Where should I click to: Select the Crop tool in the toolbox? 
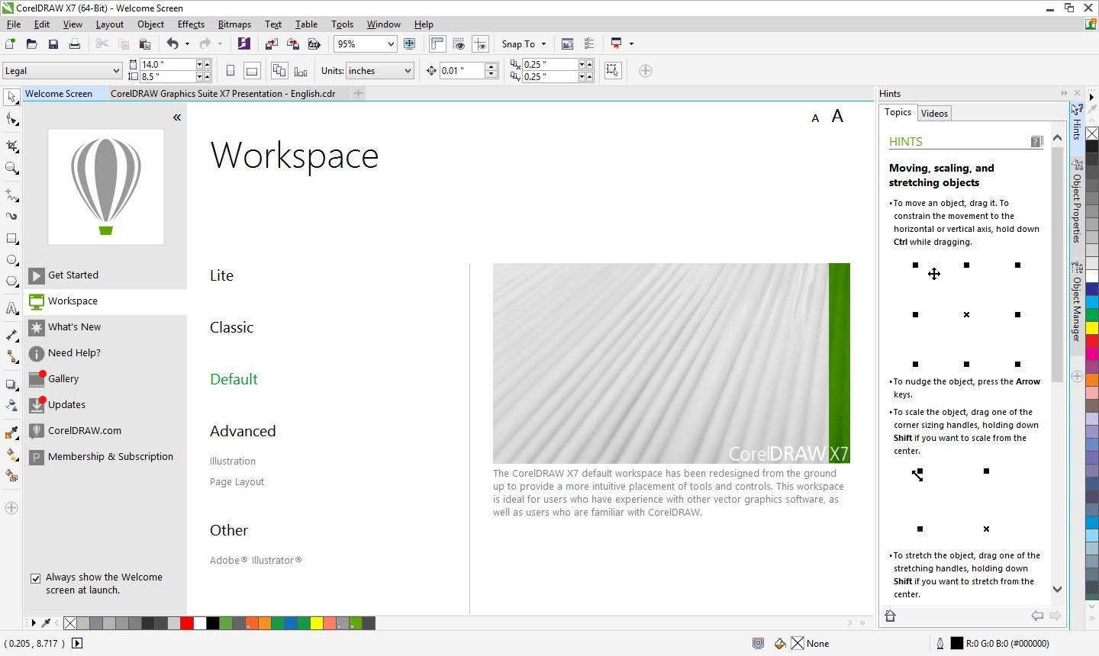point(11,145)
